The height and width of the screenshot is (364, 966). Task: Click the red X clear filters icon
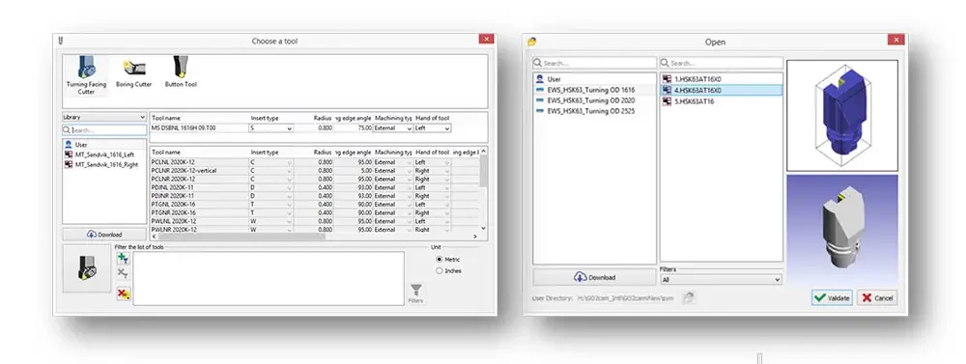[x=124, y=294]
